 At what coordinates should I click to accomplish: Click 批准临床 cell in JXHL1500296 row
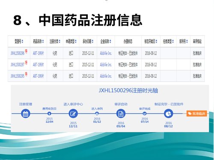(x=197, y=53)
